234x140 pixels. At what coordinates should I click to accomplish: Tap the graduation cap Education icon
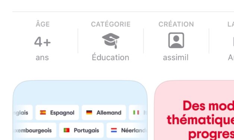click(x=110, y=41)
